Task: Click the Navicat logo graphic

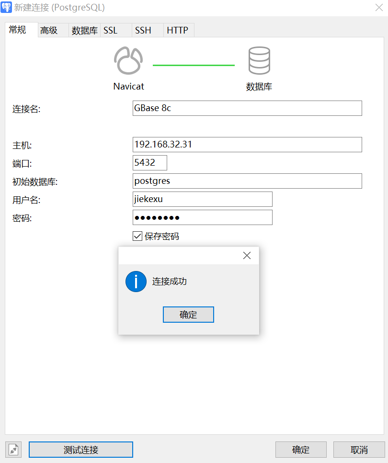Action: pos(127,60)
